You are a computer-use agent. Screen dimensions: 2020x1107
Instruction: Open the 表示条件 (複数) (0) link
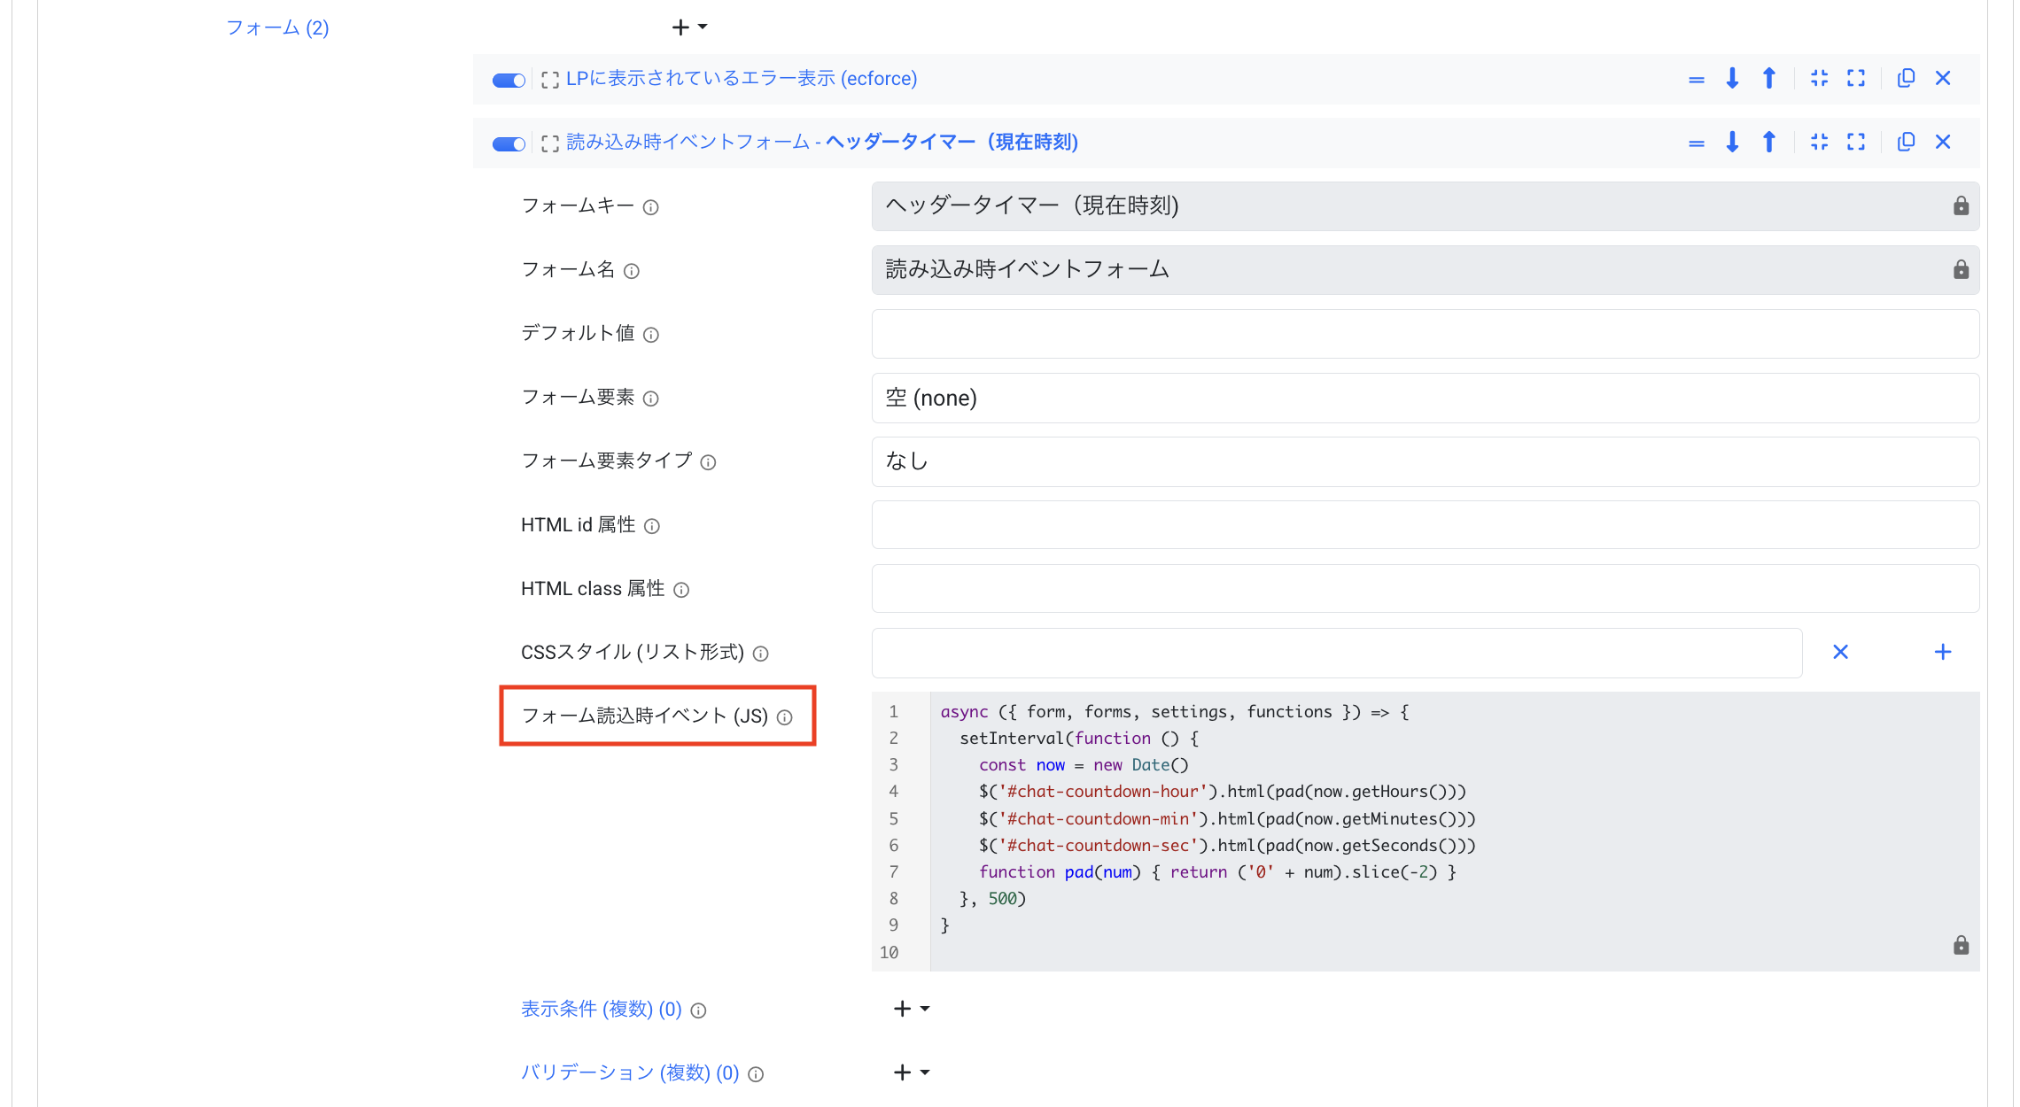(601, 1009)
